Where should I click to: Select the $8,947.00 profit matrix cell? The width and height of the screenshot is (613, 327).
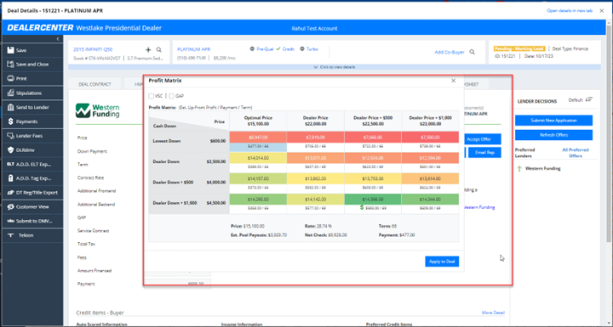(258, 138)
